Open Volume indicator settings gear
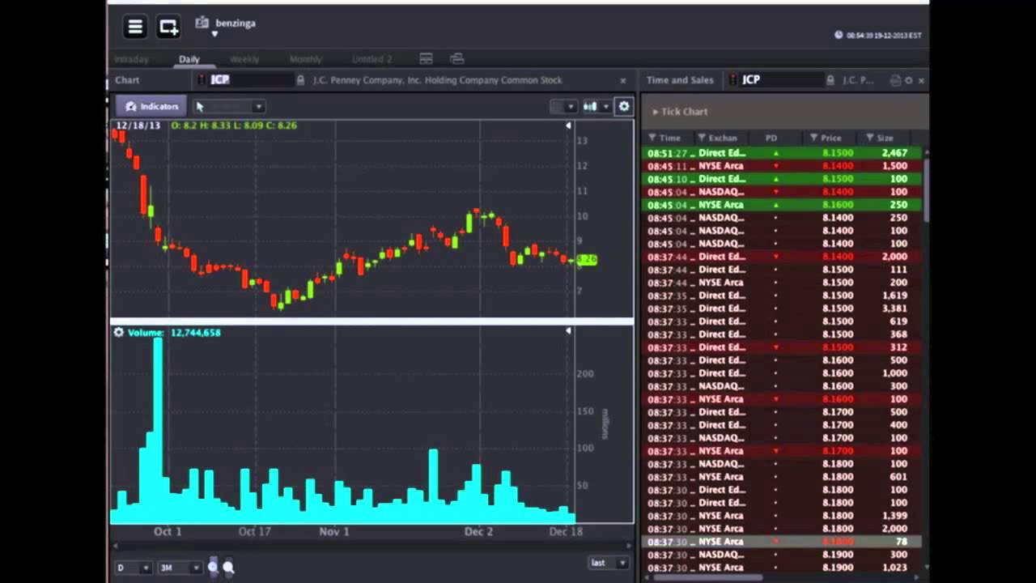 click(x=118, y=332)
